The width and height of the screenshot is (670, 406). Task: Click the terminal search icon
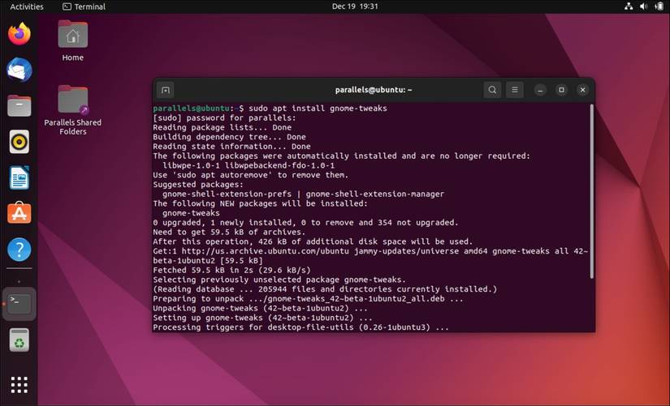click(492, 90)
